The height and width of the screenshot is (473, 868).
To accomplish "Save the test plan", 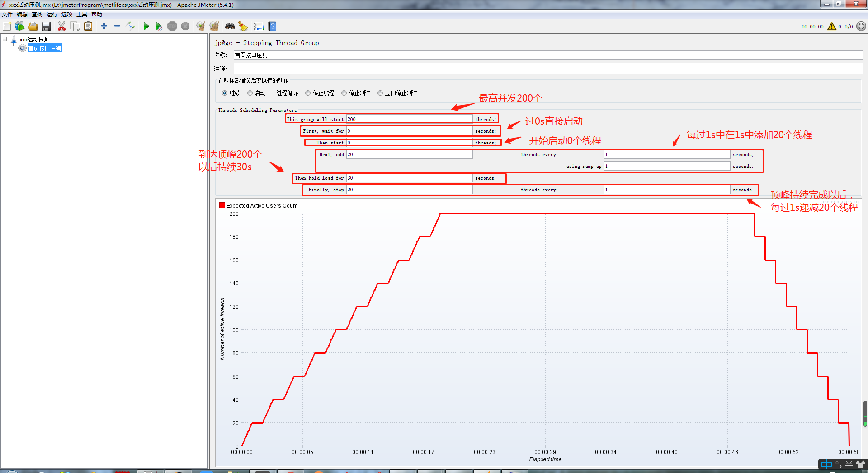I will point(46,26).
